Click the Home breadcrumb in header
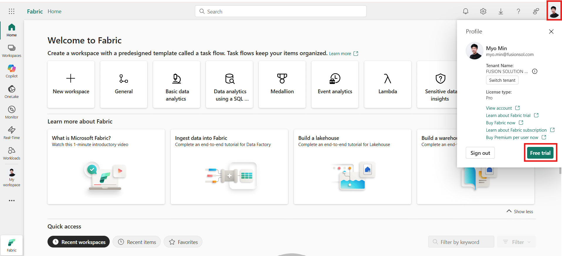The height and width of the screenshot is (256, 562). 55,11
